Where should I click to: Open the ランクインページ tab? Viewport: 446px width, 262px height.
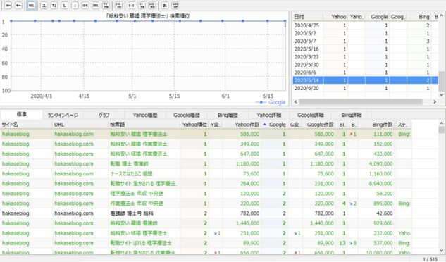click(63, 115)
